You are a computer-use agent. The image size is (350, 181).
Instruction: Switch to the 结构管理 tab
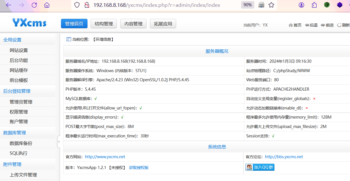[x=104, y=24]
